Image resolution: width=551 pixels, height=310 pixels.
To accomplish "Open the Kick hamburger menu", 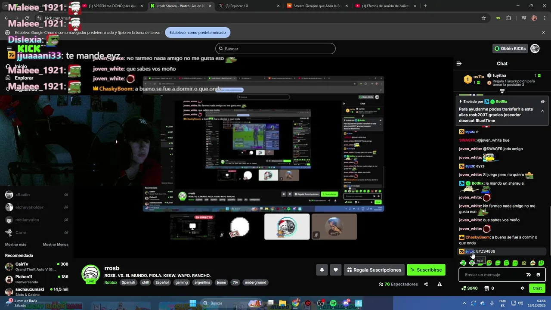I will click(x=9, y=49).
